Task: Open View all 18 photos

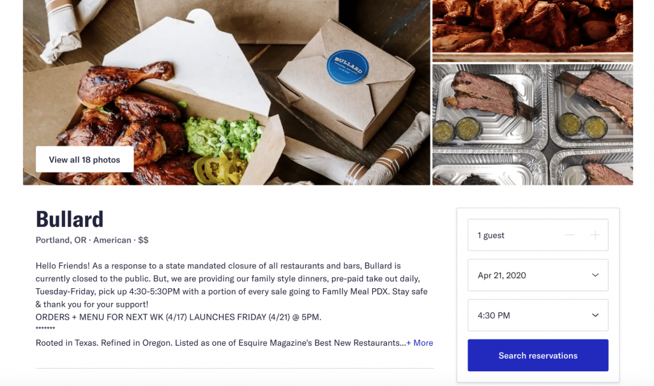Action: pyautogui.click(x=85, y=159)
